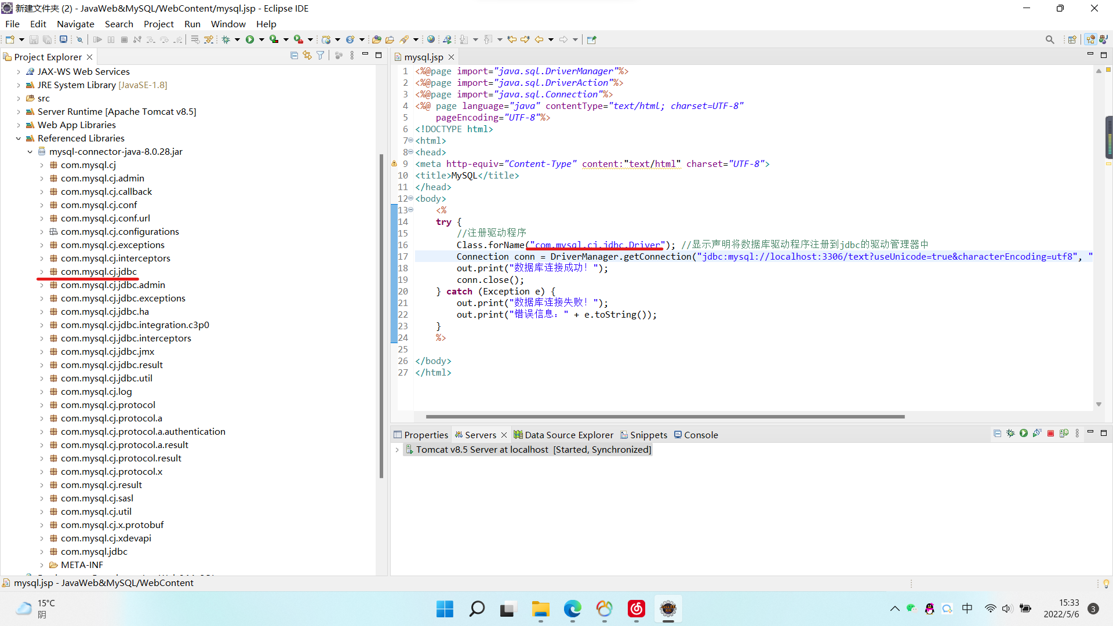
Task: Toggle Chinese input method in system tray
Action: pyautogui.click(x=967, y=608)
